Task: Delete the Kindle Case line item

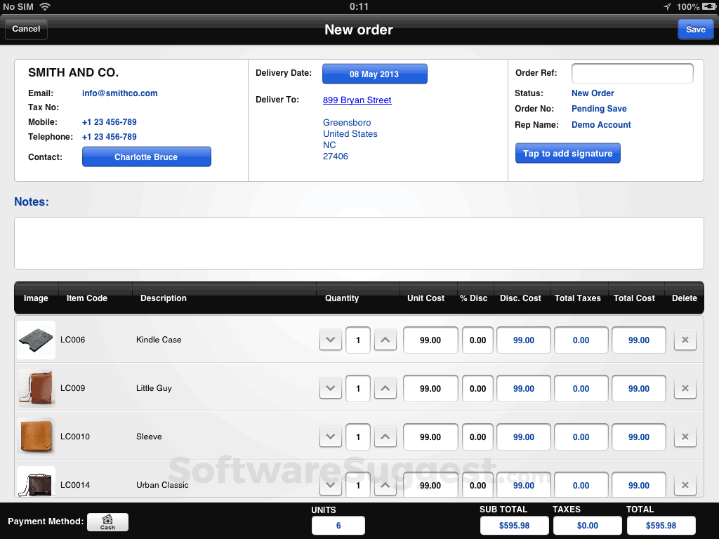Action: coord(685,340)
